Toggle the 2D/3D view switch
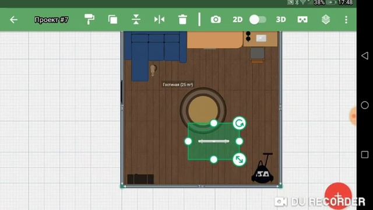 click(258, 19)
